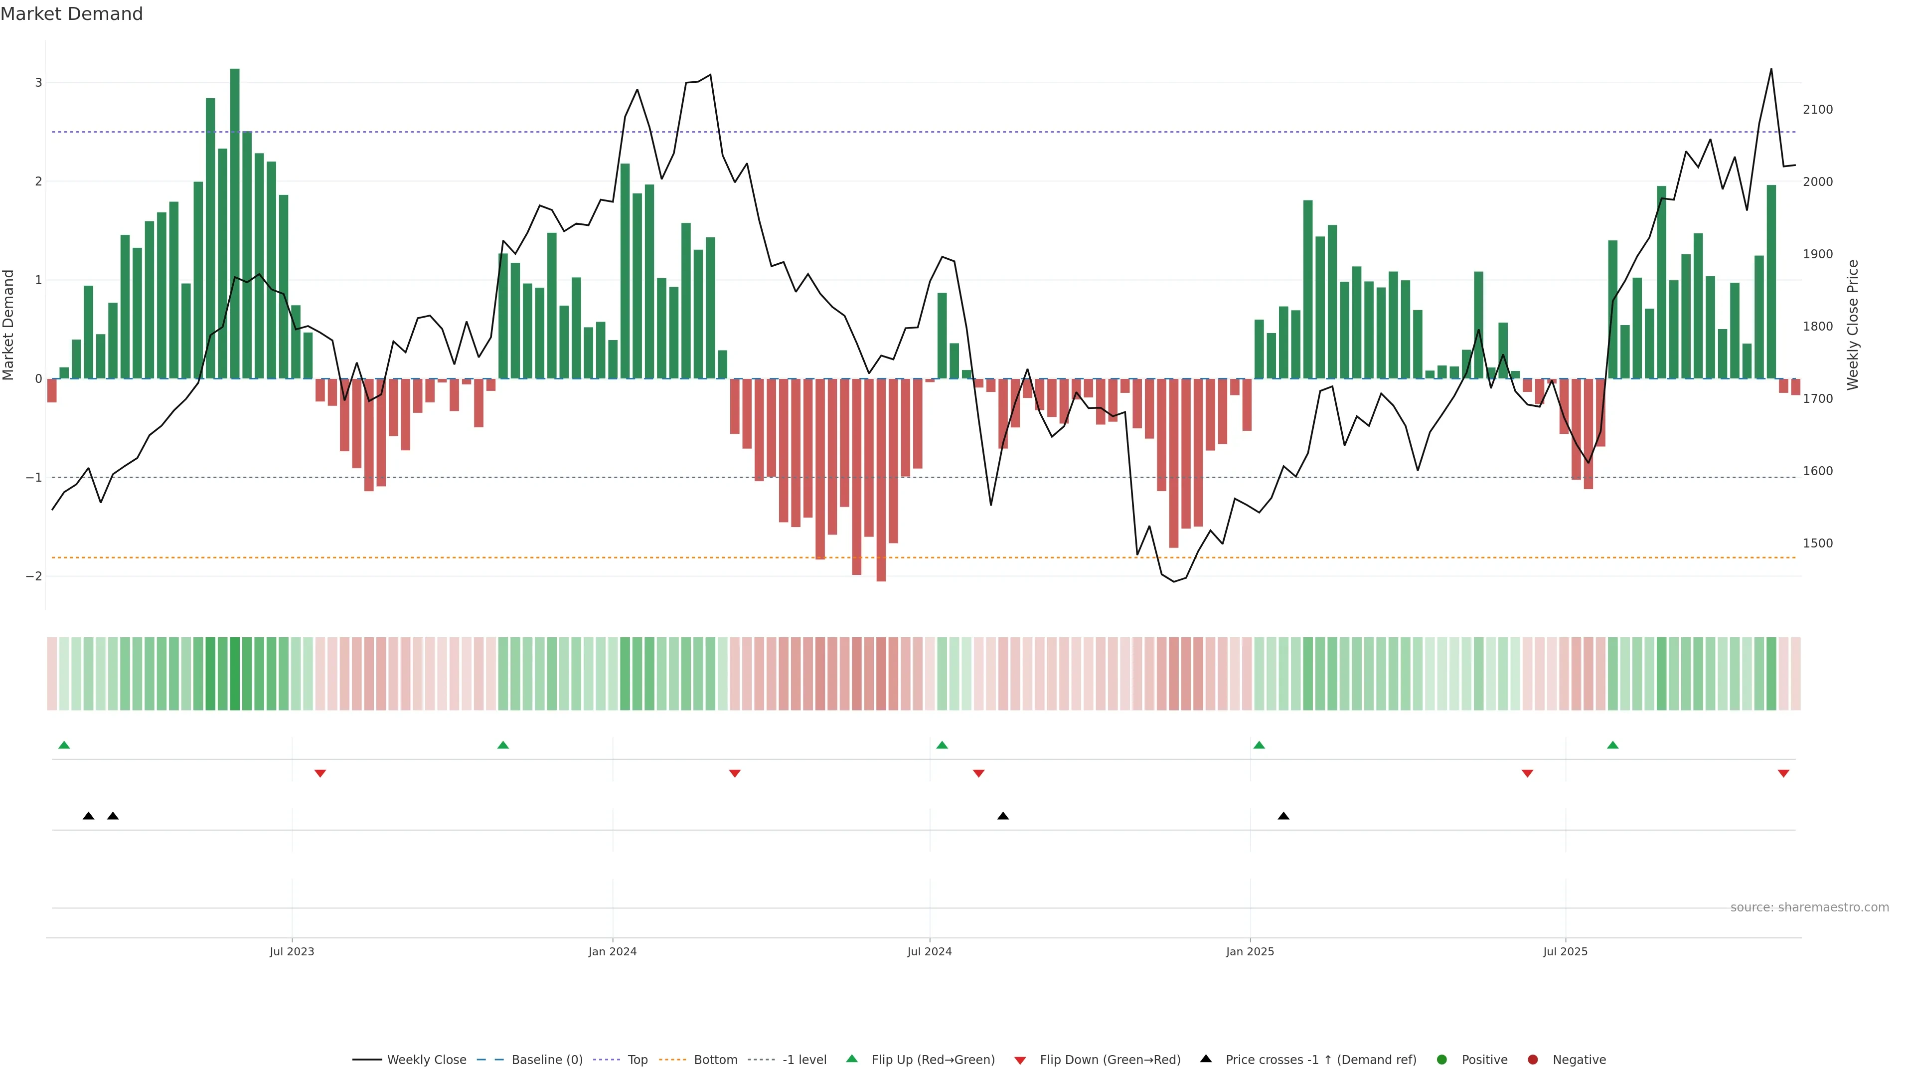Click the tallest green demand bar
This screenshot has height=1077, width=1914.
[x=235, y=223]
